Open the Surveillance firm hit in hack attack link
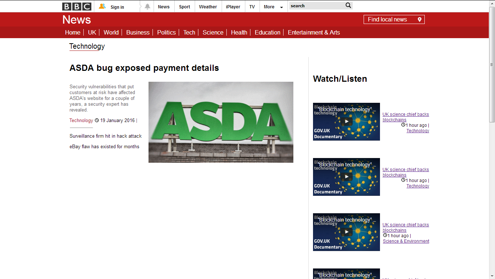The image size is (495, 279). 106,136
